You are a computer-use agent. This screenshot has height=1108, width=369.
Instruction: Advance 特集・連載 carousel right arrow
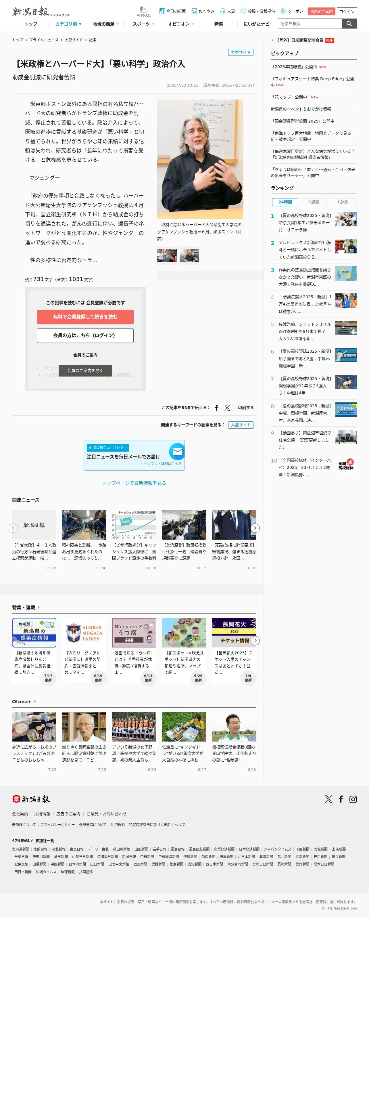point(255,641)
